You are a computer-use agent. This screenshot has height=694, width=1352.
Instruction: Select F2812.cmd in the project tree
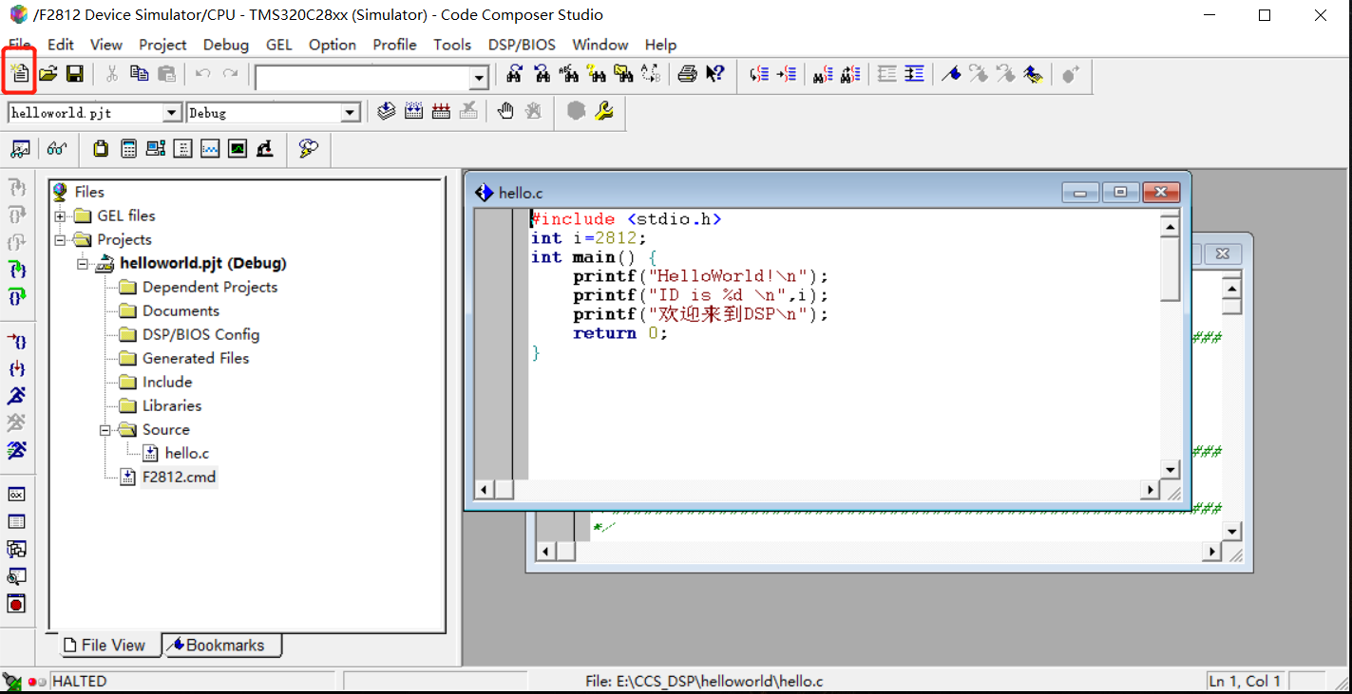click(x=179, y=478)
